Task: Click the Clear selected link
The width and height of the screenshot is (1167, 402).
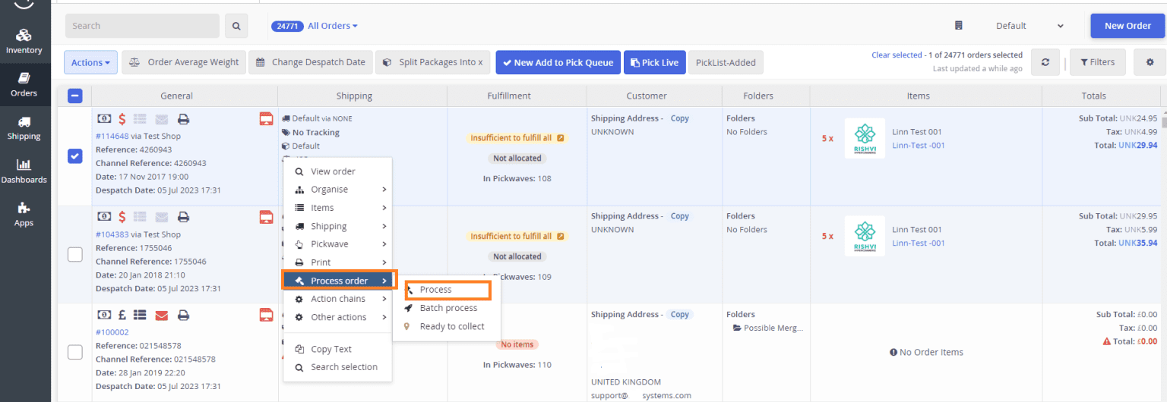Action: (x=897, y=55)
